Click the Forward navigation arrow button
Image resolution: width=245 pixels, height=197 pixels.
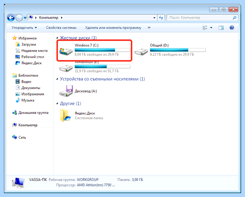[19, 18]
